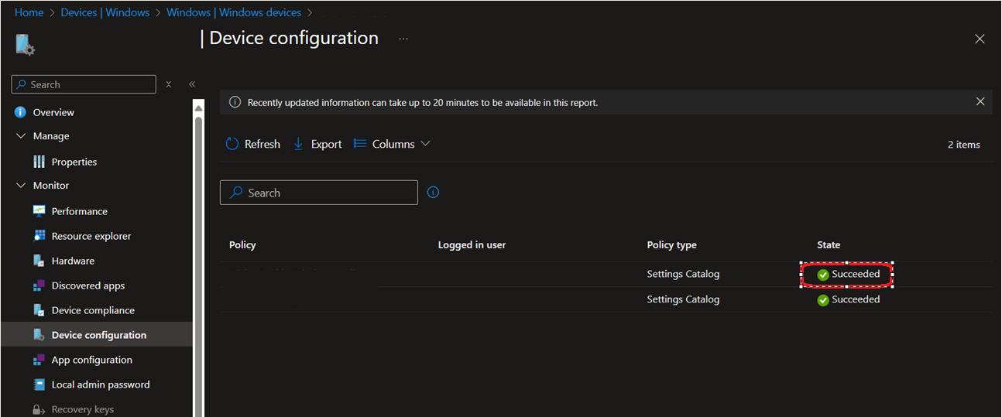1002x417 pixels.
Task: Click the Local admin password icon
Action: 39,385
